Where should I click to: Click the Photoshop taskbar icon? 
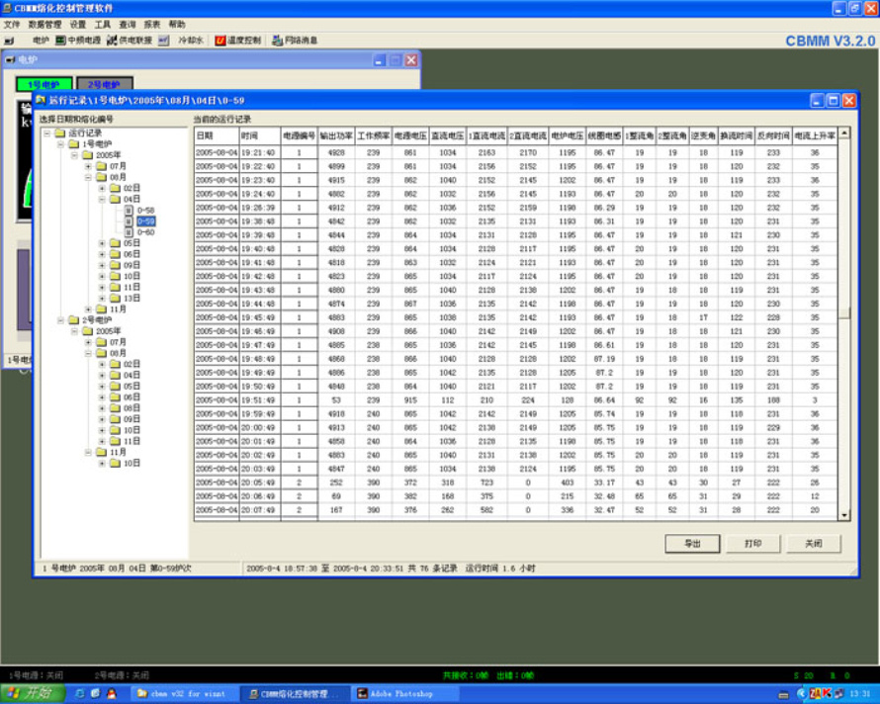[363, 694]
